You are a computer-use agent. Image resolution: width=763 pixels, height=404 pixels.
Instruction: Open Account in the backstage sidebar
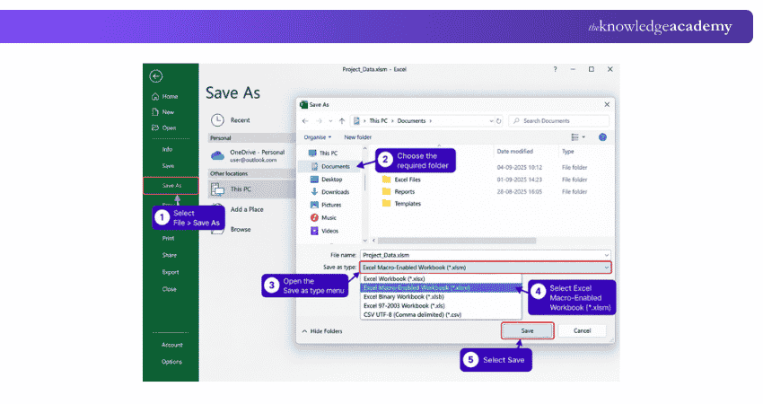[172, 345]
